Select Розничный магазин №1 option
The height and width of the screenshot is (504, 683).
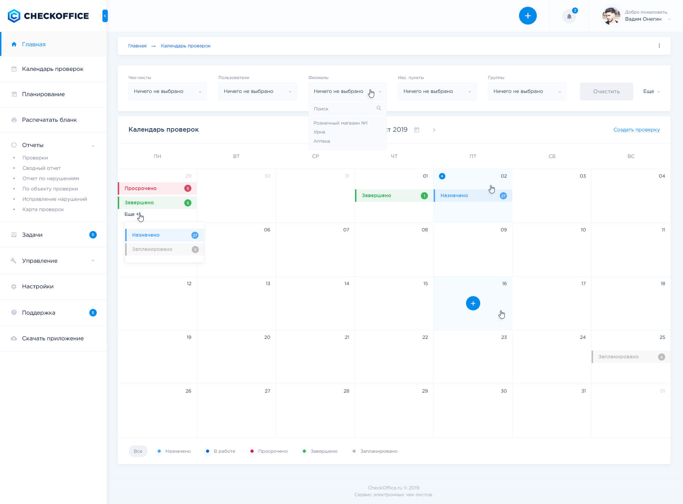click(x=340, y=123)
